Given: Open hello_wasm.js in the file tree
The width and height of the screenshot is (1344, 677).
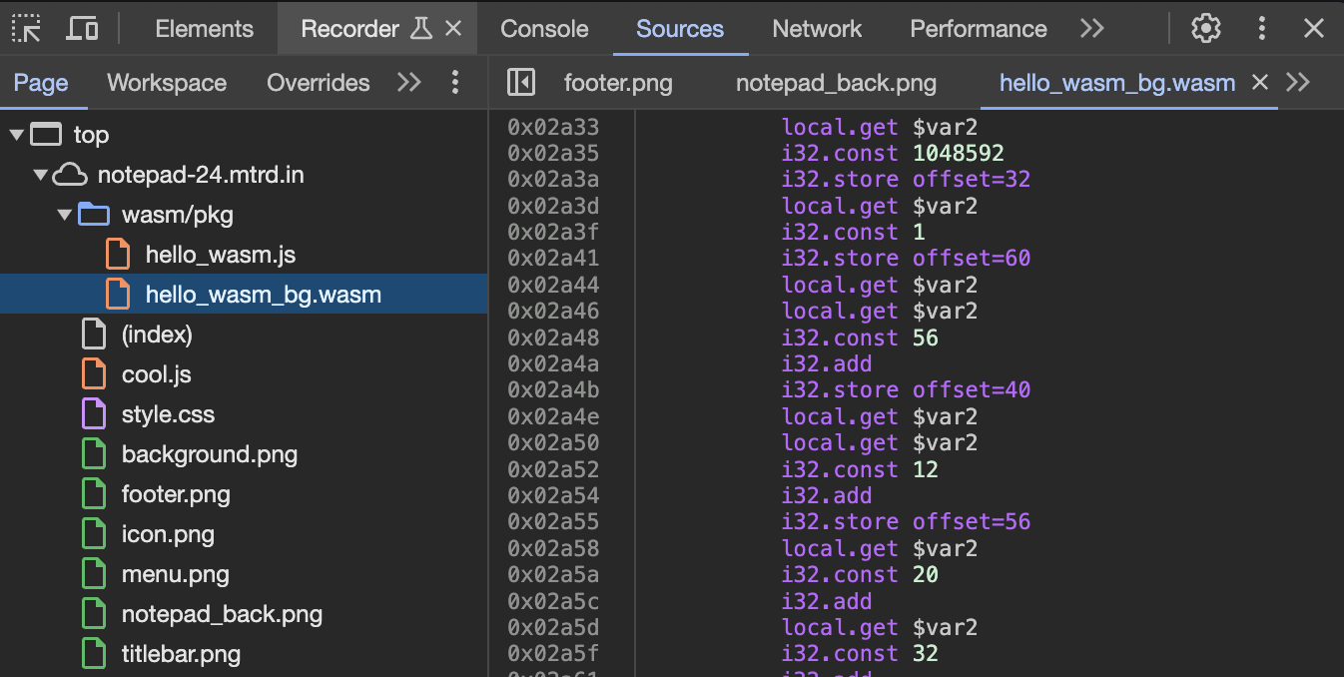Looking at the screenshot, I should 220,255.
